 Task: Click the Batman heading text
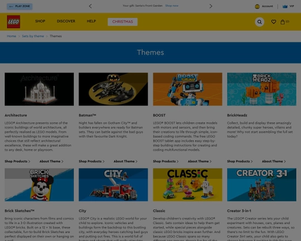(88, 115)
